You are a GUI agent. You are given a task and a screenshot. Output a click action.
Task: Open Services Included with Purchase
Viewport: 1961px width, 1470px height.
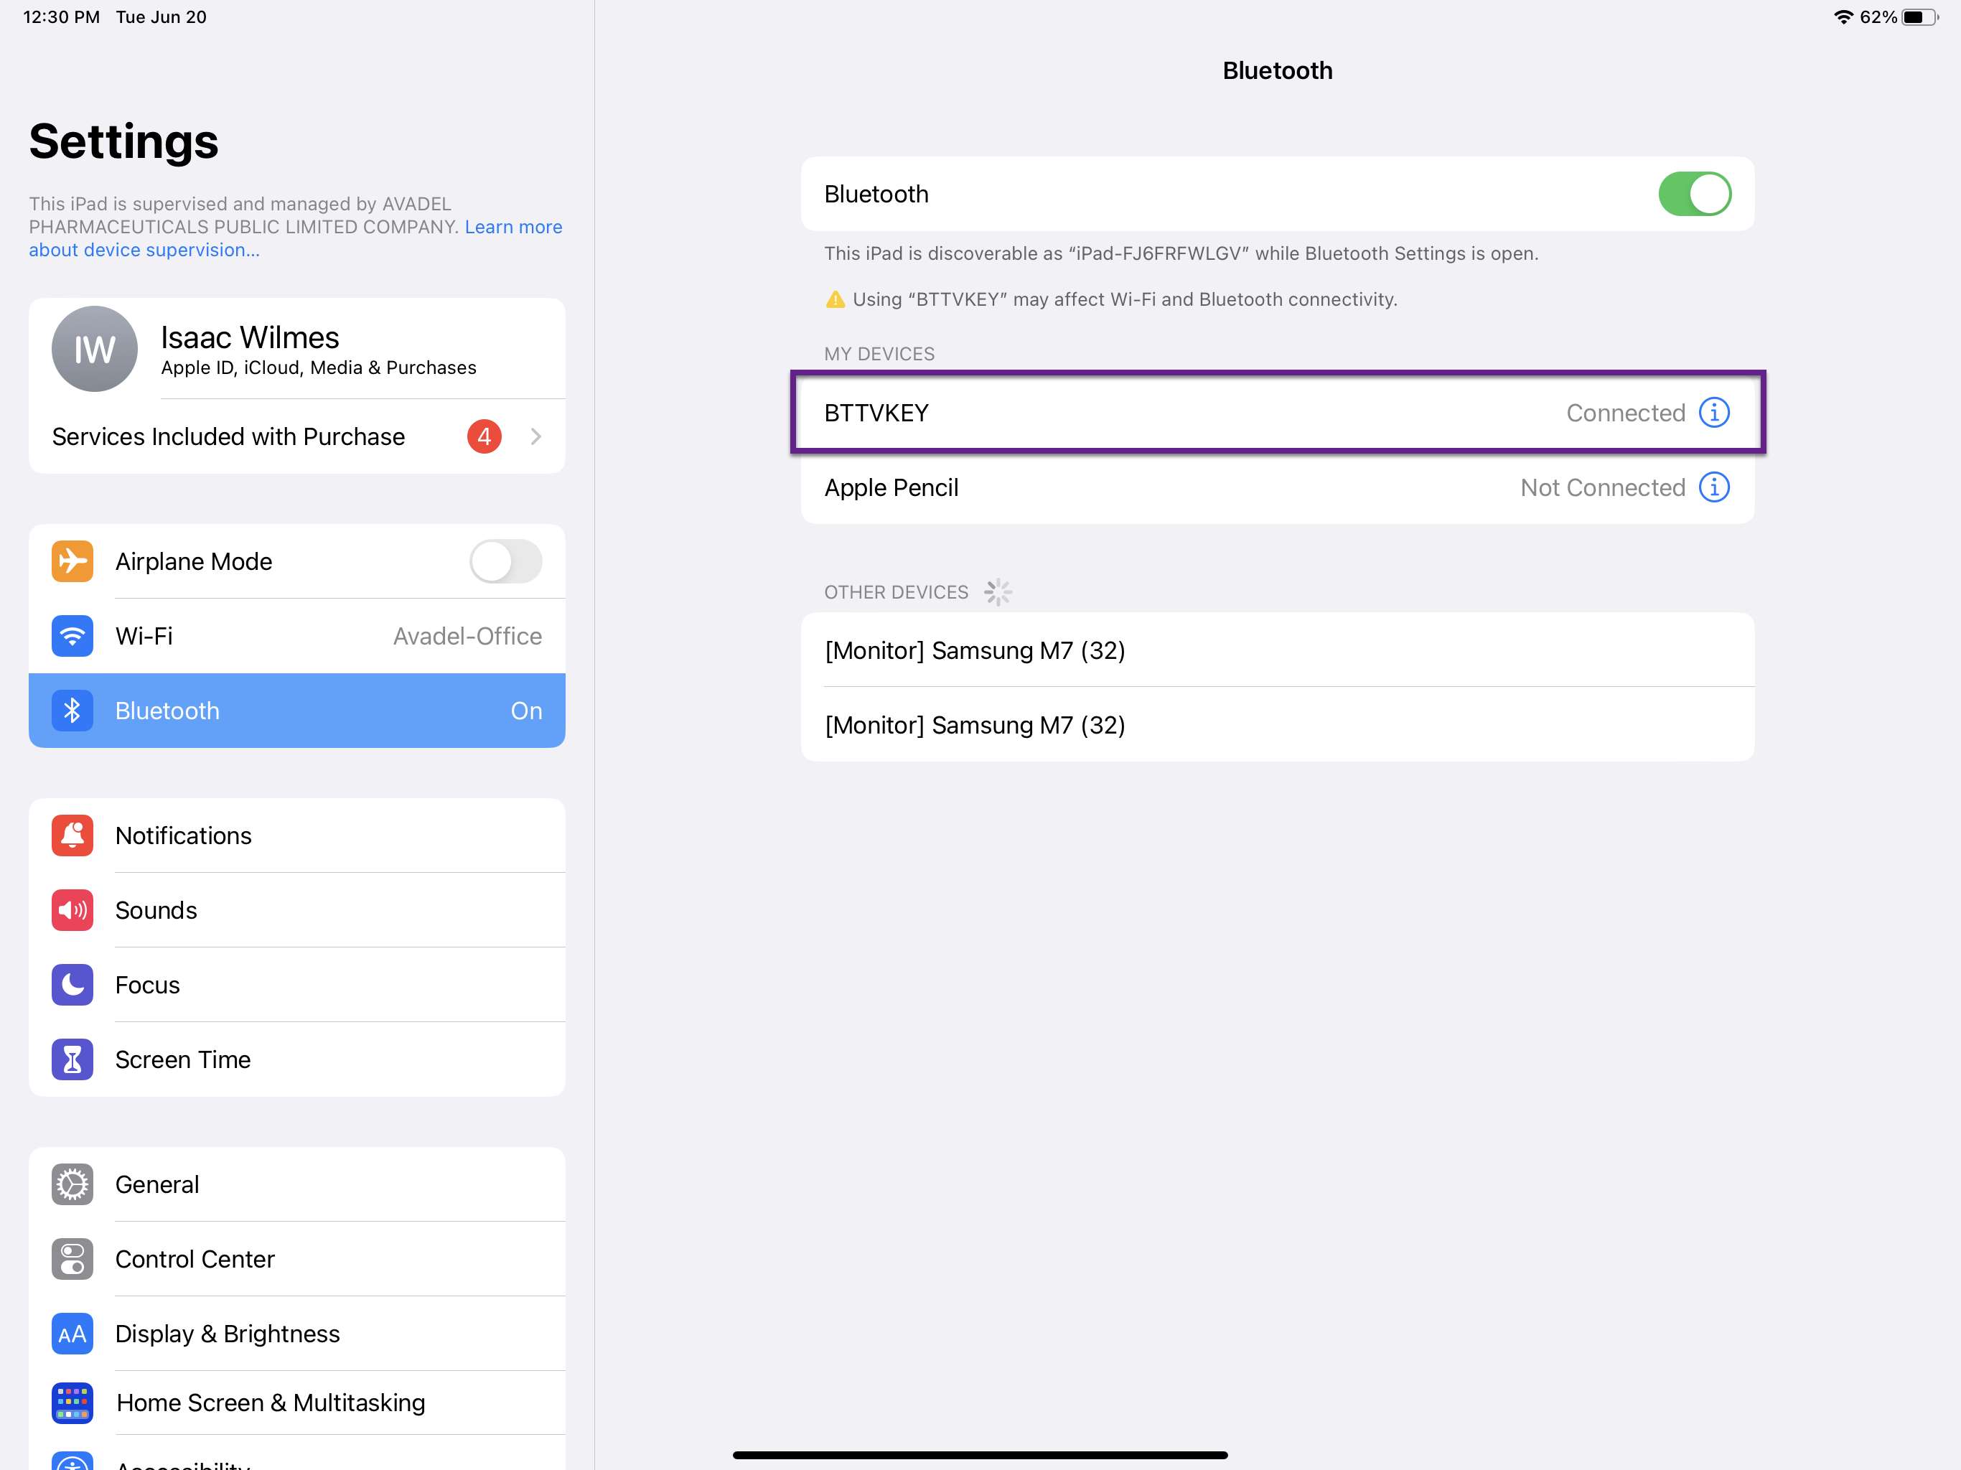(x=297, y=436)
